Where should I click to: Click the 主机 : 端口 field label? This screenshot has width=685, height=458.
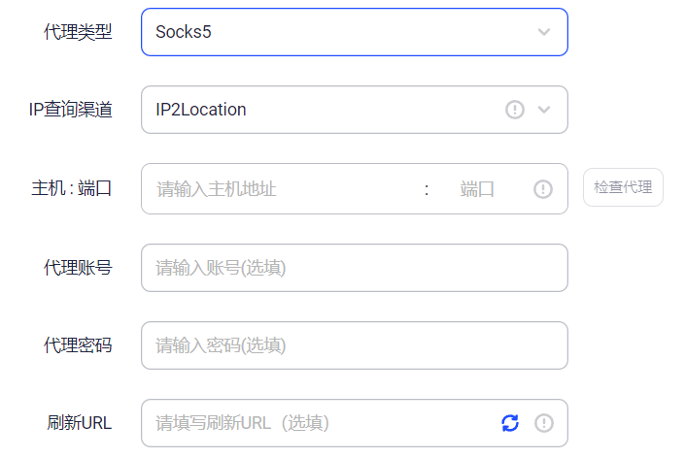click(x=72, y=188)
